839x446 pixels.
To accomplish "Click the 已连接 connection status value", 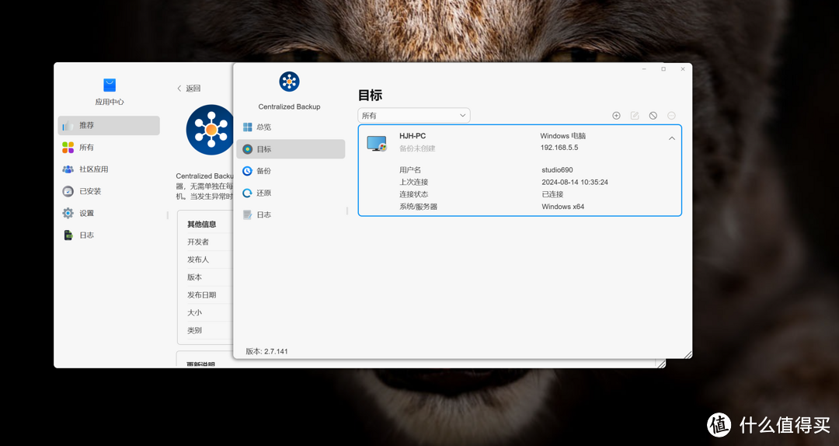I will click(x=552, y=194).
